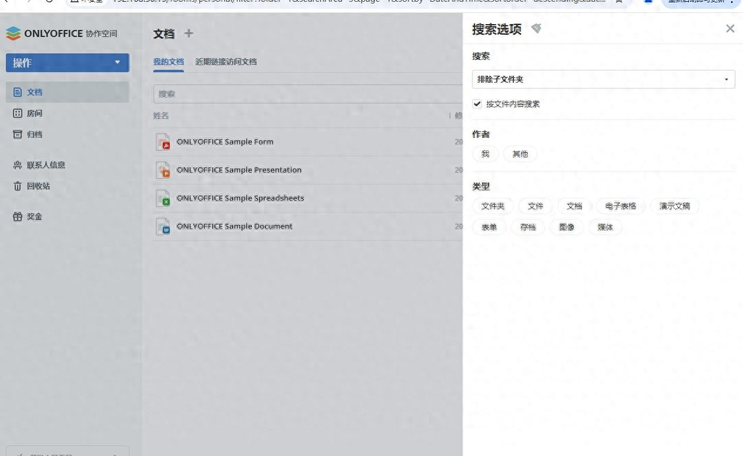The image size is (743, 456).
Task: Toggle type filter 文件
Action: [x=536, y=206]
